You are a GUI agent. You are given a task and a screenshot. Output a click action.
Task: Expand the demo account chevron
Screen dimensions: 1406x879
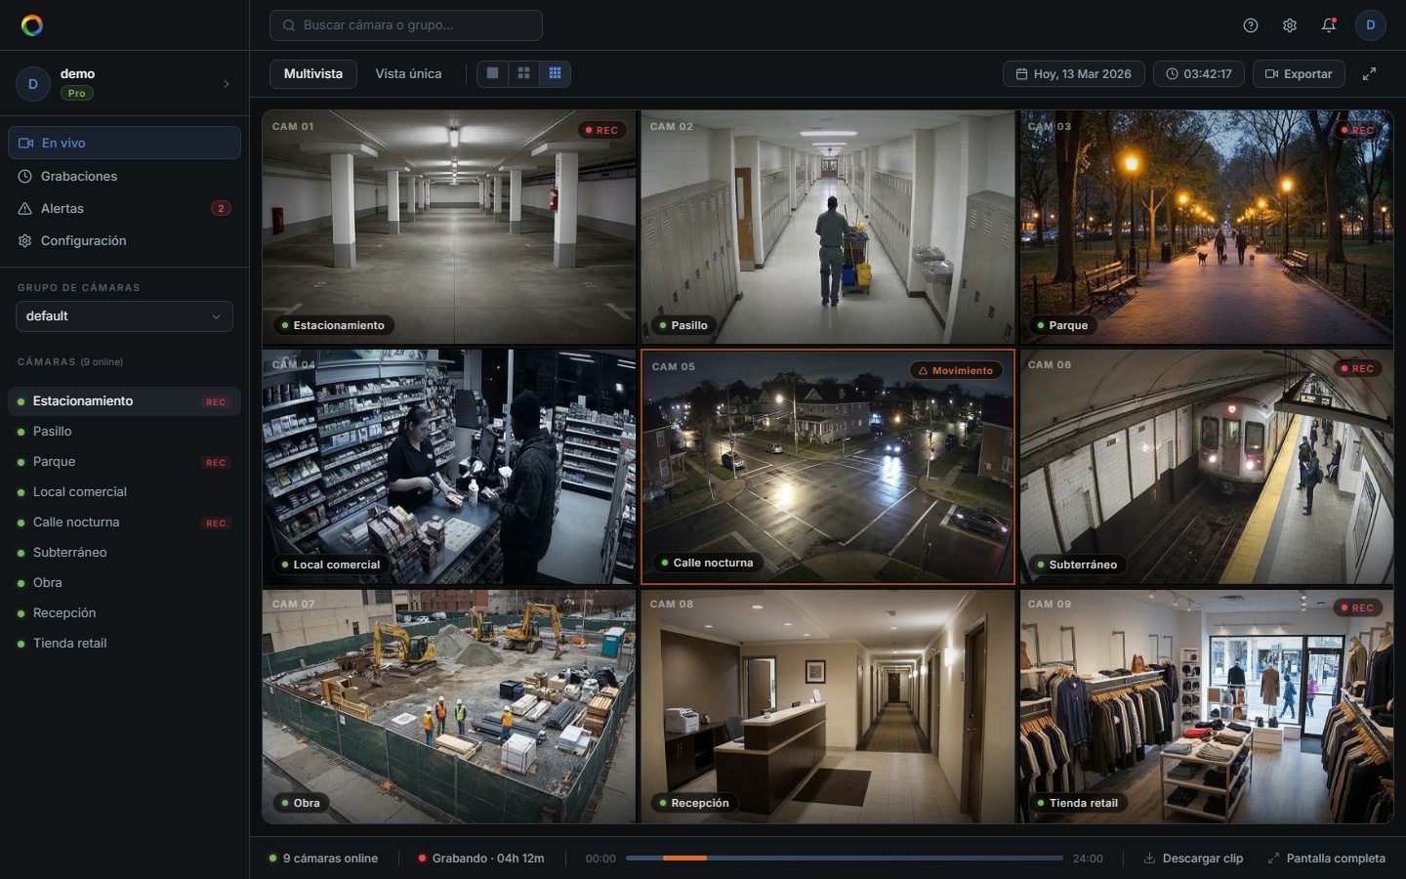click(x=227, y=84)
